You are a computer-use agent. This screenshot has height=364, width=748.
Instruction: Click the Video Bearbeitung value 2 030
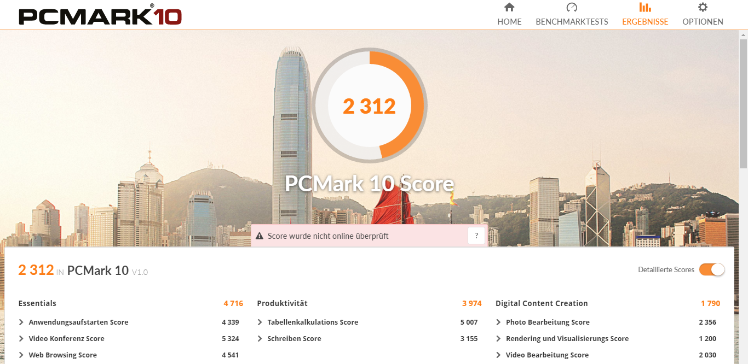pyautogui.click(x=707, y=355)
